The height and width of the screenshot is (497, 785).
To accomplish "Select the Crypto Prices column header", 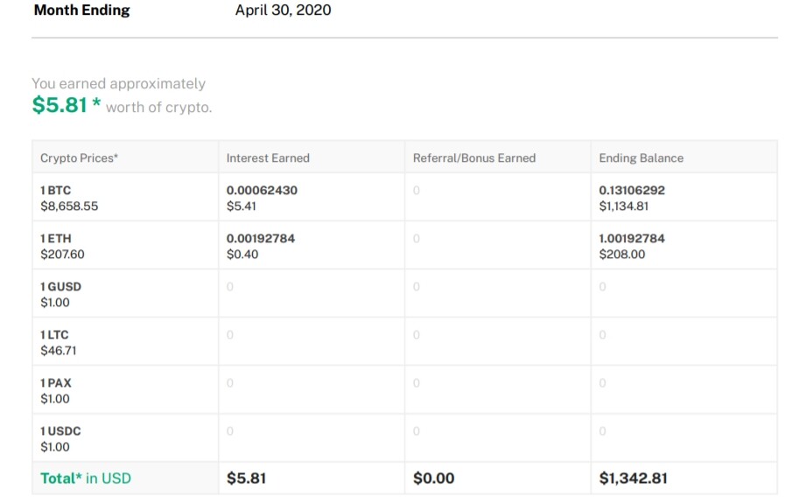I will point(79,158).
